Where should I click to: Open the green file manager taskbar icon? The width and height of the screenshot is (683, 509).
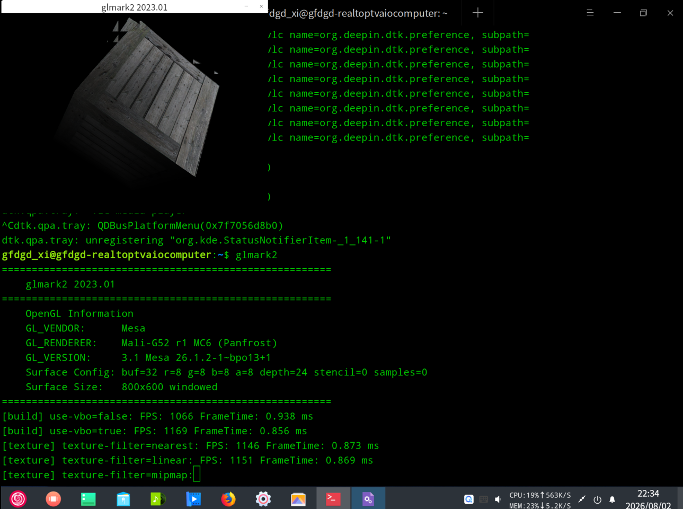(x=88, y=499)
